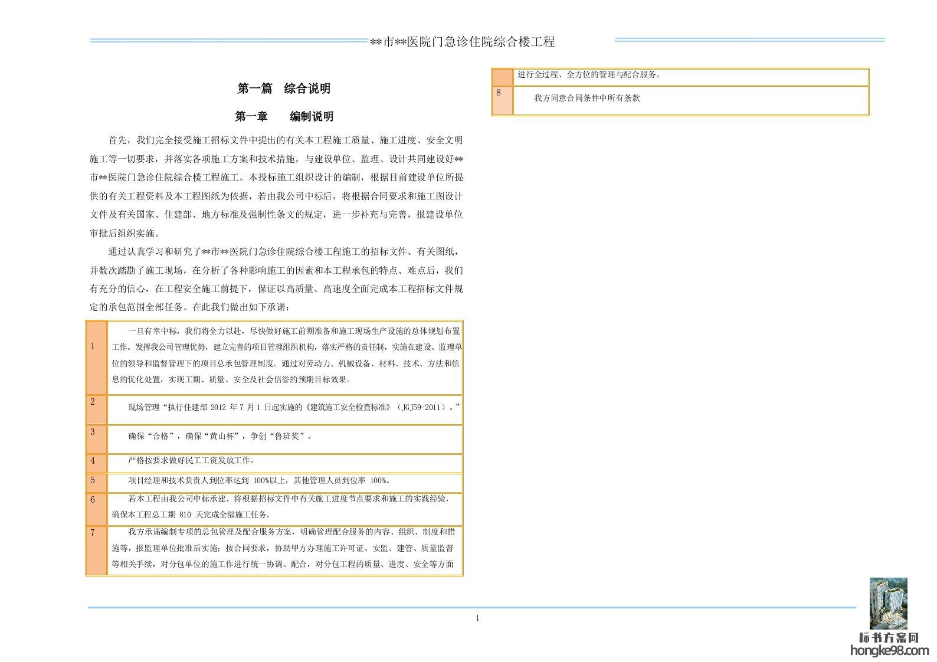Open the hongke98.com link
This screenshot has height=662, width=937.
(889, 651)
